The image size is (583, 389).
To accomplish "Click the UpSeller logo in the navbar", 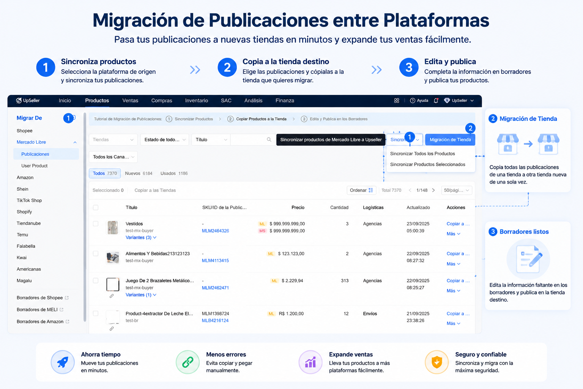I will coord(28,101).
